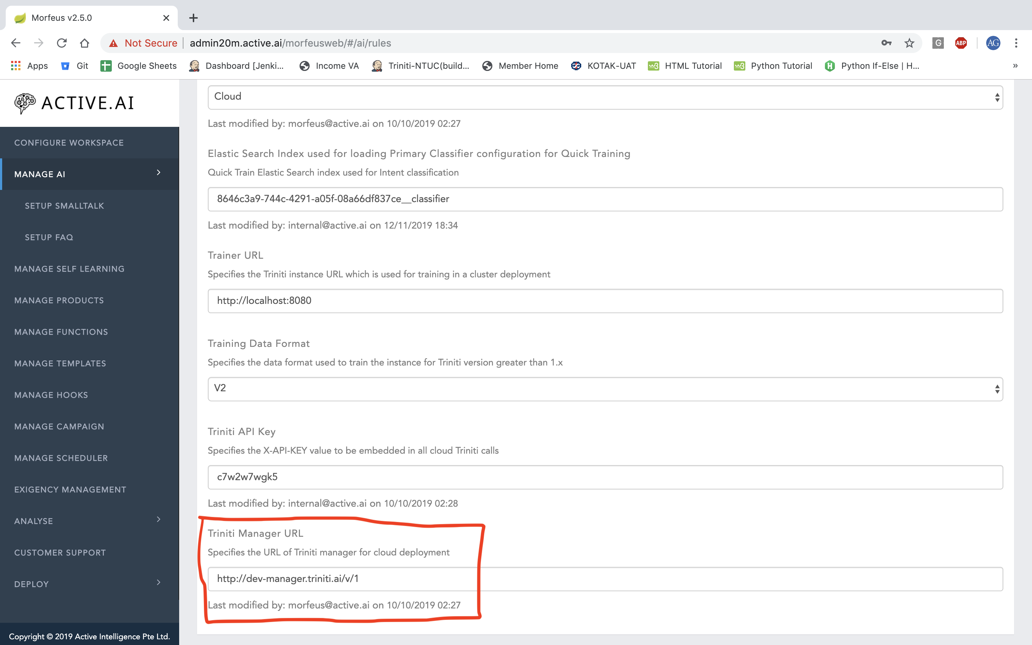Click the Triniti Manager URL input field
This screenshot has width=1032, height=645.
click(606, 578)
